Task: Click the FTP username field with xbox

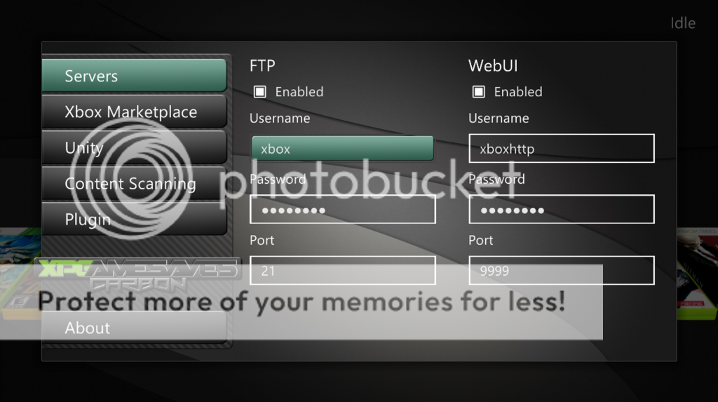Action: pos(342,149)
